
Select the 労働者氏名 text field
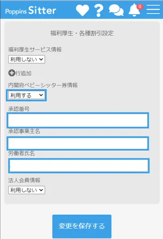(x=79, y=166)
